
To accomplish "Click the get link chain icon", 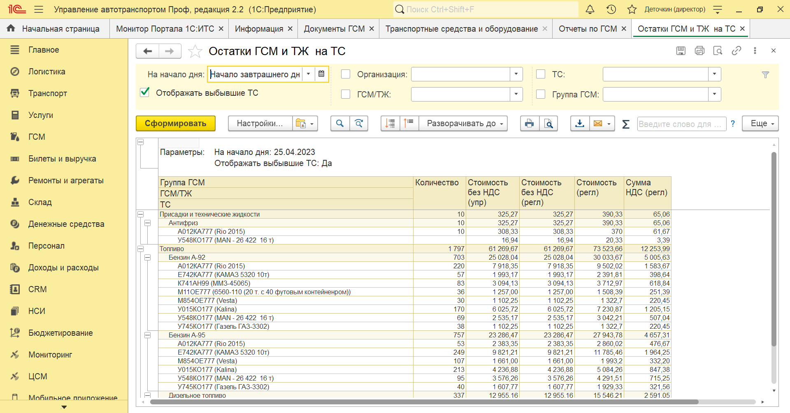I will click(736, 51).
